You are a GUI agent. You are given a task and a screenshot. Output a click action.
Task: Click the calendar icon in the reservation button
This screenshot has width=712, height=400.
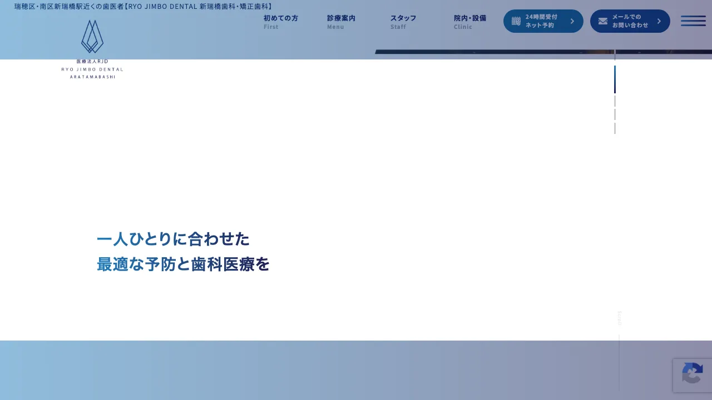(516, 21)
